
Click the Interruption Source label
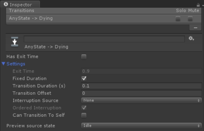pos(35,100)
